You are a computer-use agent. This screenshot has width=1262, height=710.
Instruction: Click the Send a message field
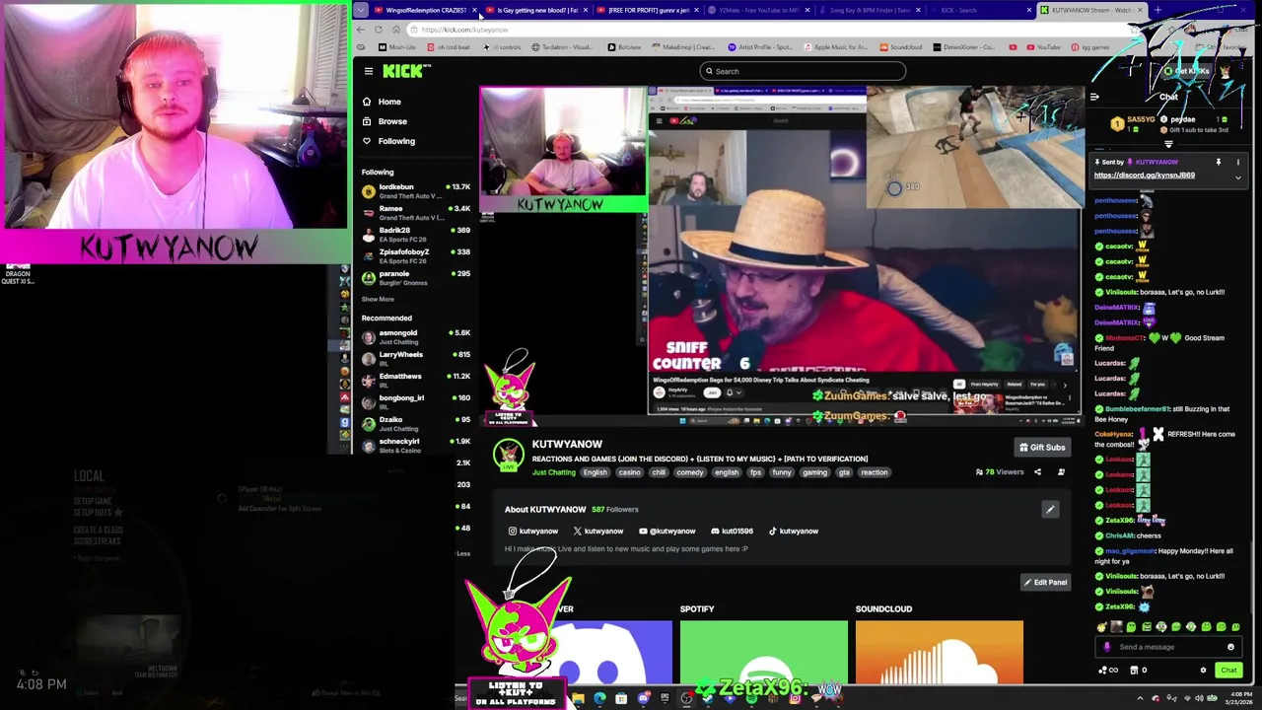click(x=1168, y=647)
